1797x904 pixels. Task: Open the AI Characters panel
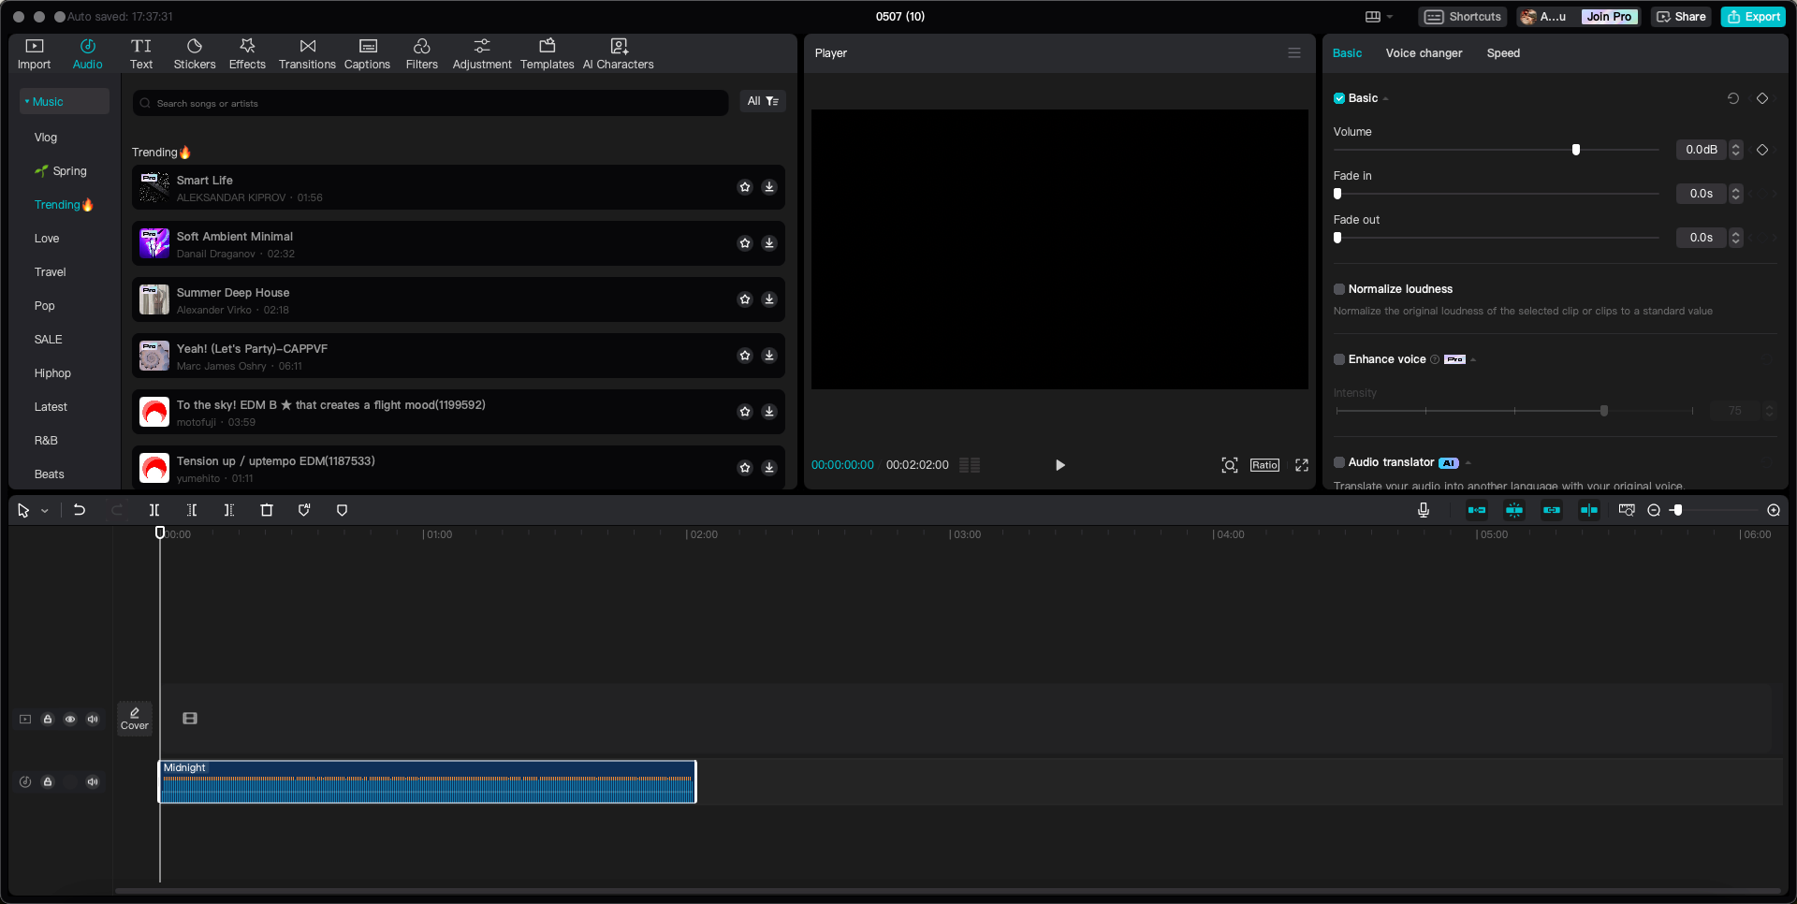618,52
